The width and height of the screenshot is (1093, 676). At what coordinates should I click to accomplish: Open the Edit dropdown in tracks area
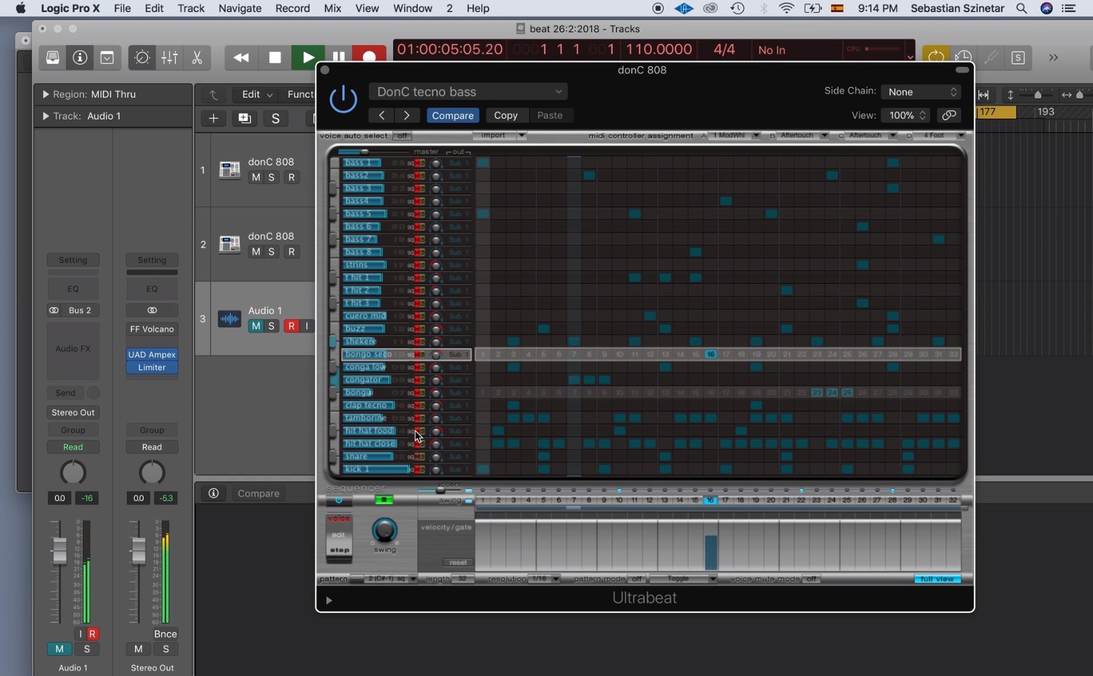(x=256, y=94)
